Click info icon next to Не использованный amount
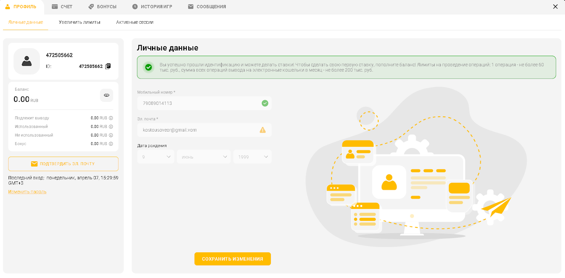565x278 pixels. [x=111, y=135]
